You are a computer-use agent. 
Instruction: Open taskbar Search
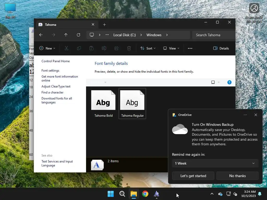tap(122, 194)
